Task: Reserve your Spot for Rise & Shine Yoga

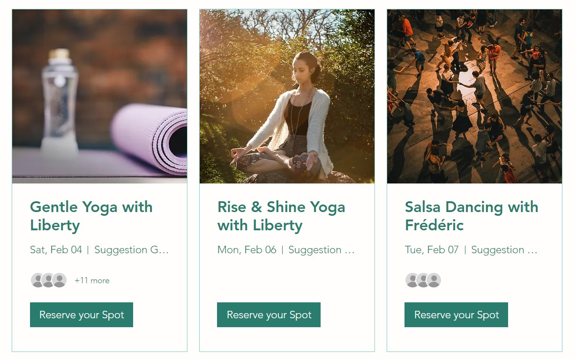Action: coord(269,315)
